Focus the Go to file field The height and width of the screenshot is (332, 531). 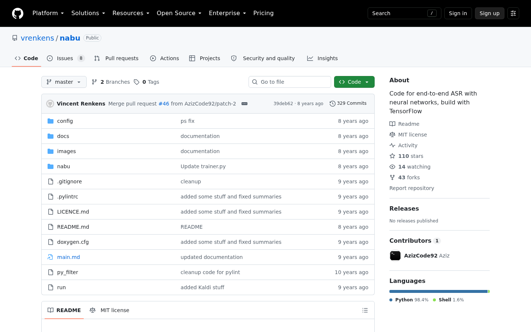tap(290, 82)
